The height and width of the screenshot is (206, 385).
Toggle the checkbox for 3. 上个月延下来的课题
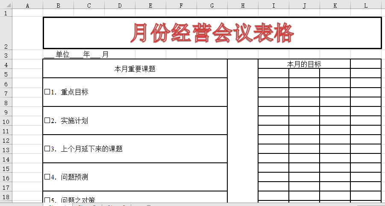pyautogui.click(x=47, y=149)
